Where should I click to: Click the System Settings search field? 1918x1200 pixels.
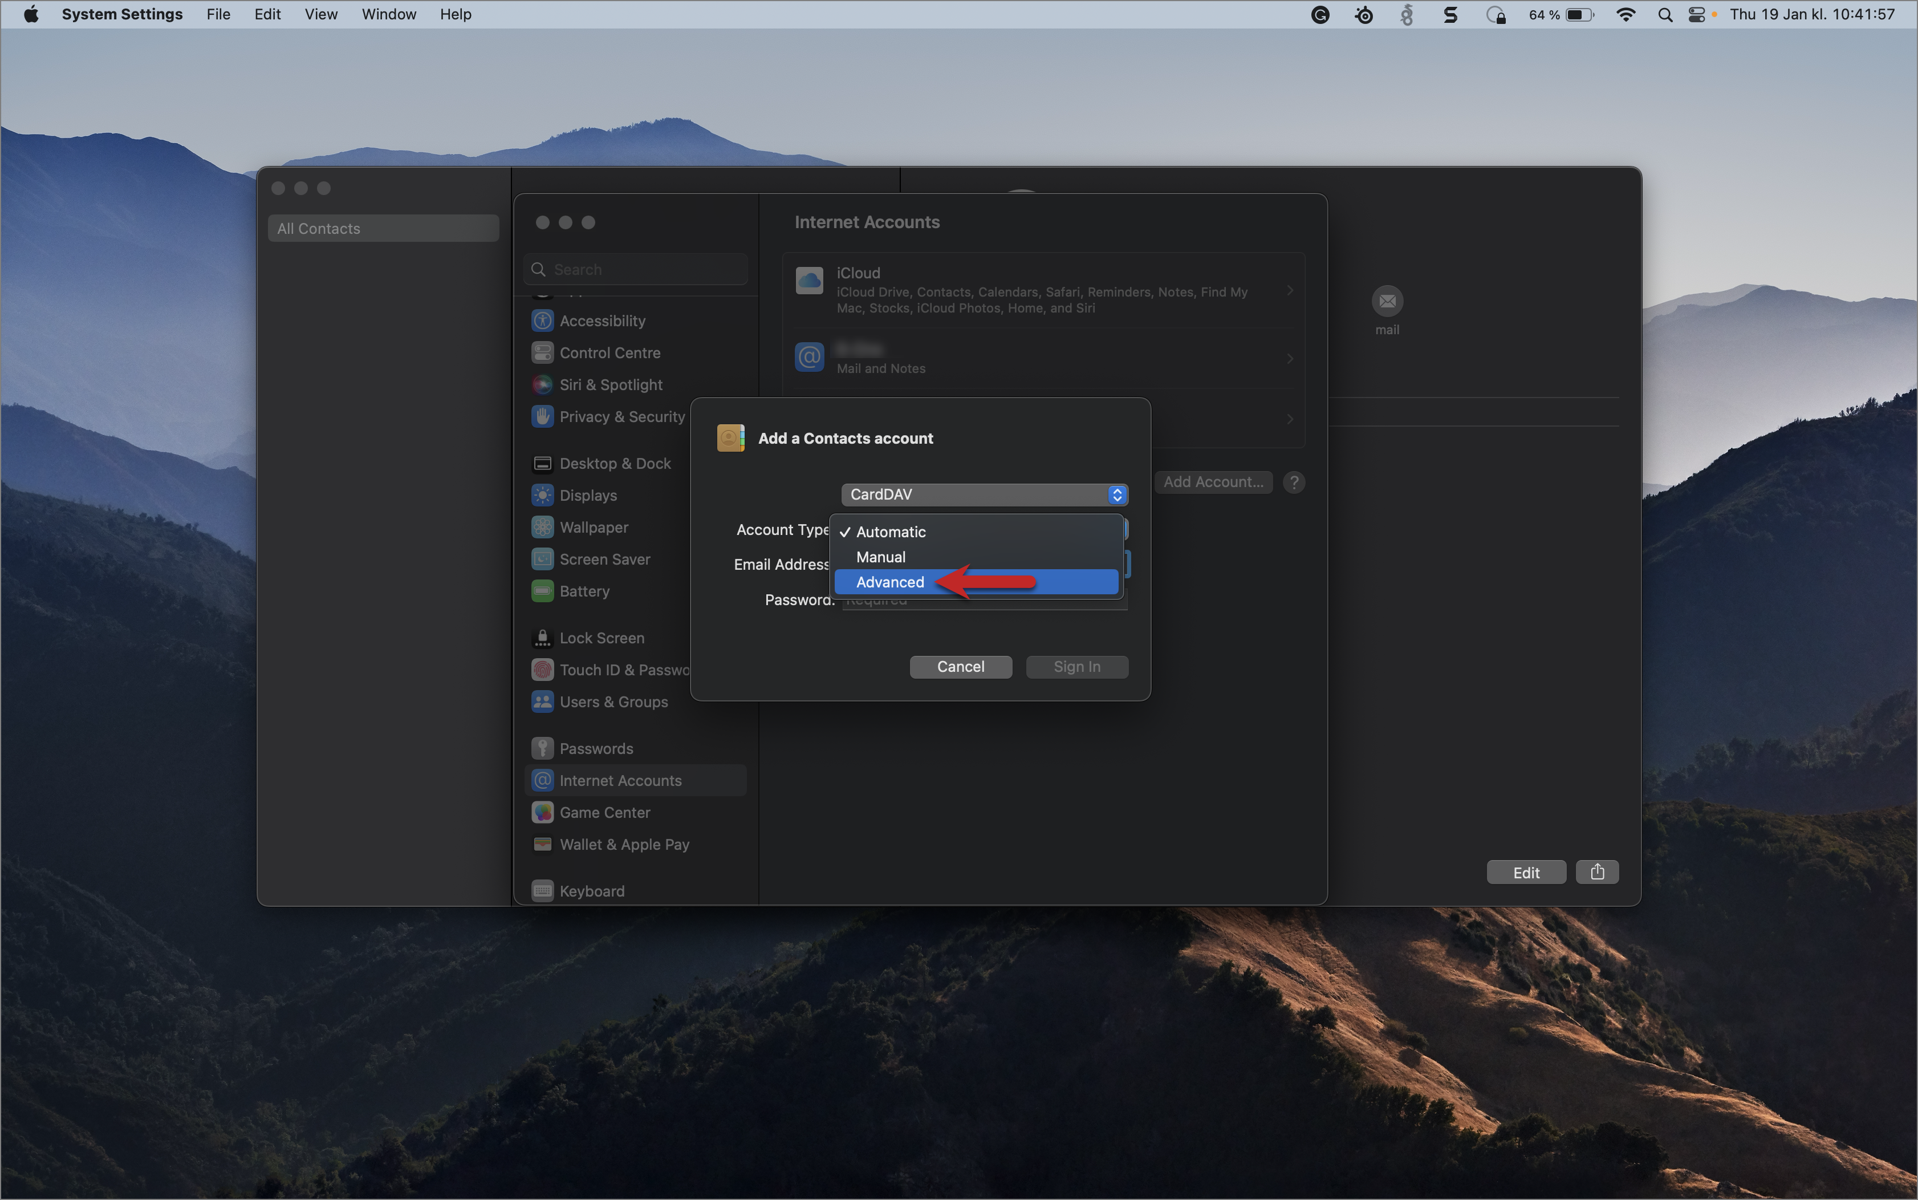point(635,269)
